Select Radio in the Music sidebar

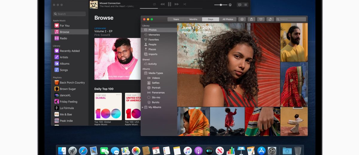pos(70,38)
